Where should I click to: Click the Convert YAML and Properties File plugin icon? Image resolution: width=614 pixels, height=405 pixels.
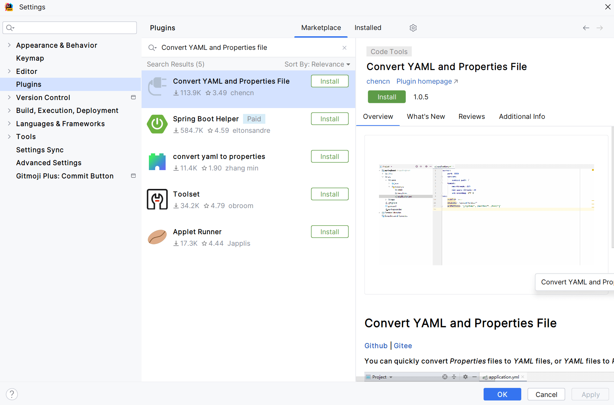pyautogui.click(x=157, y=86)
